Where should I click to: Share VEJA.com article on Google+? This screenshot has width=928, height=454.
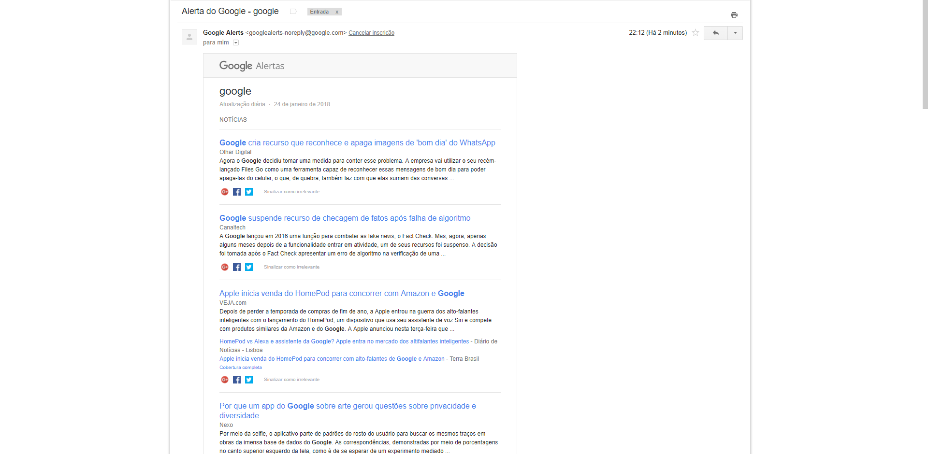[x=225, y=380]
